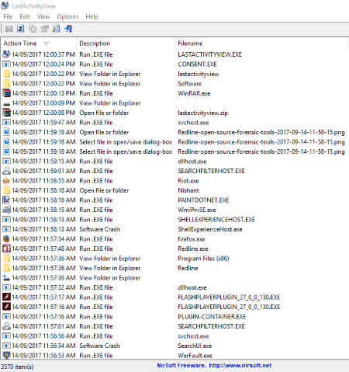The width and height of the screenshot is (349, 372).
Task: Click the PAINTDOTNET.EXE row icon
Action: (x=6, y=200)
